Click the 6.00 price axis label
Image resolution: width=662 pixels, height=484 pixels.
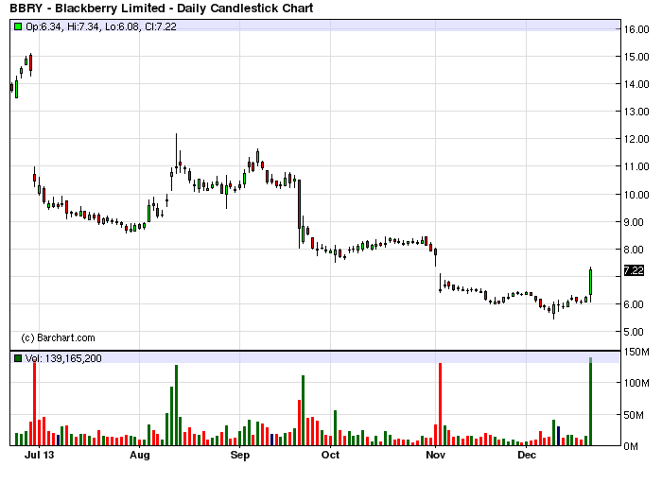click(634, 304)
